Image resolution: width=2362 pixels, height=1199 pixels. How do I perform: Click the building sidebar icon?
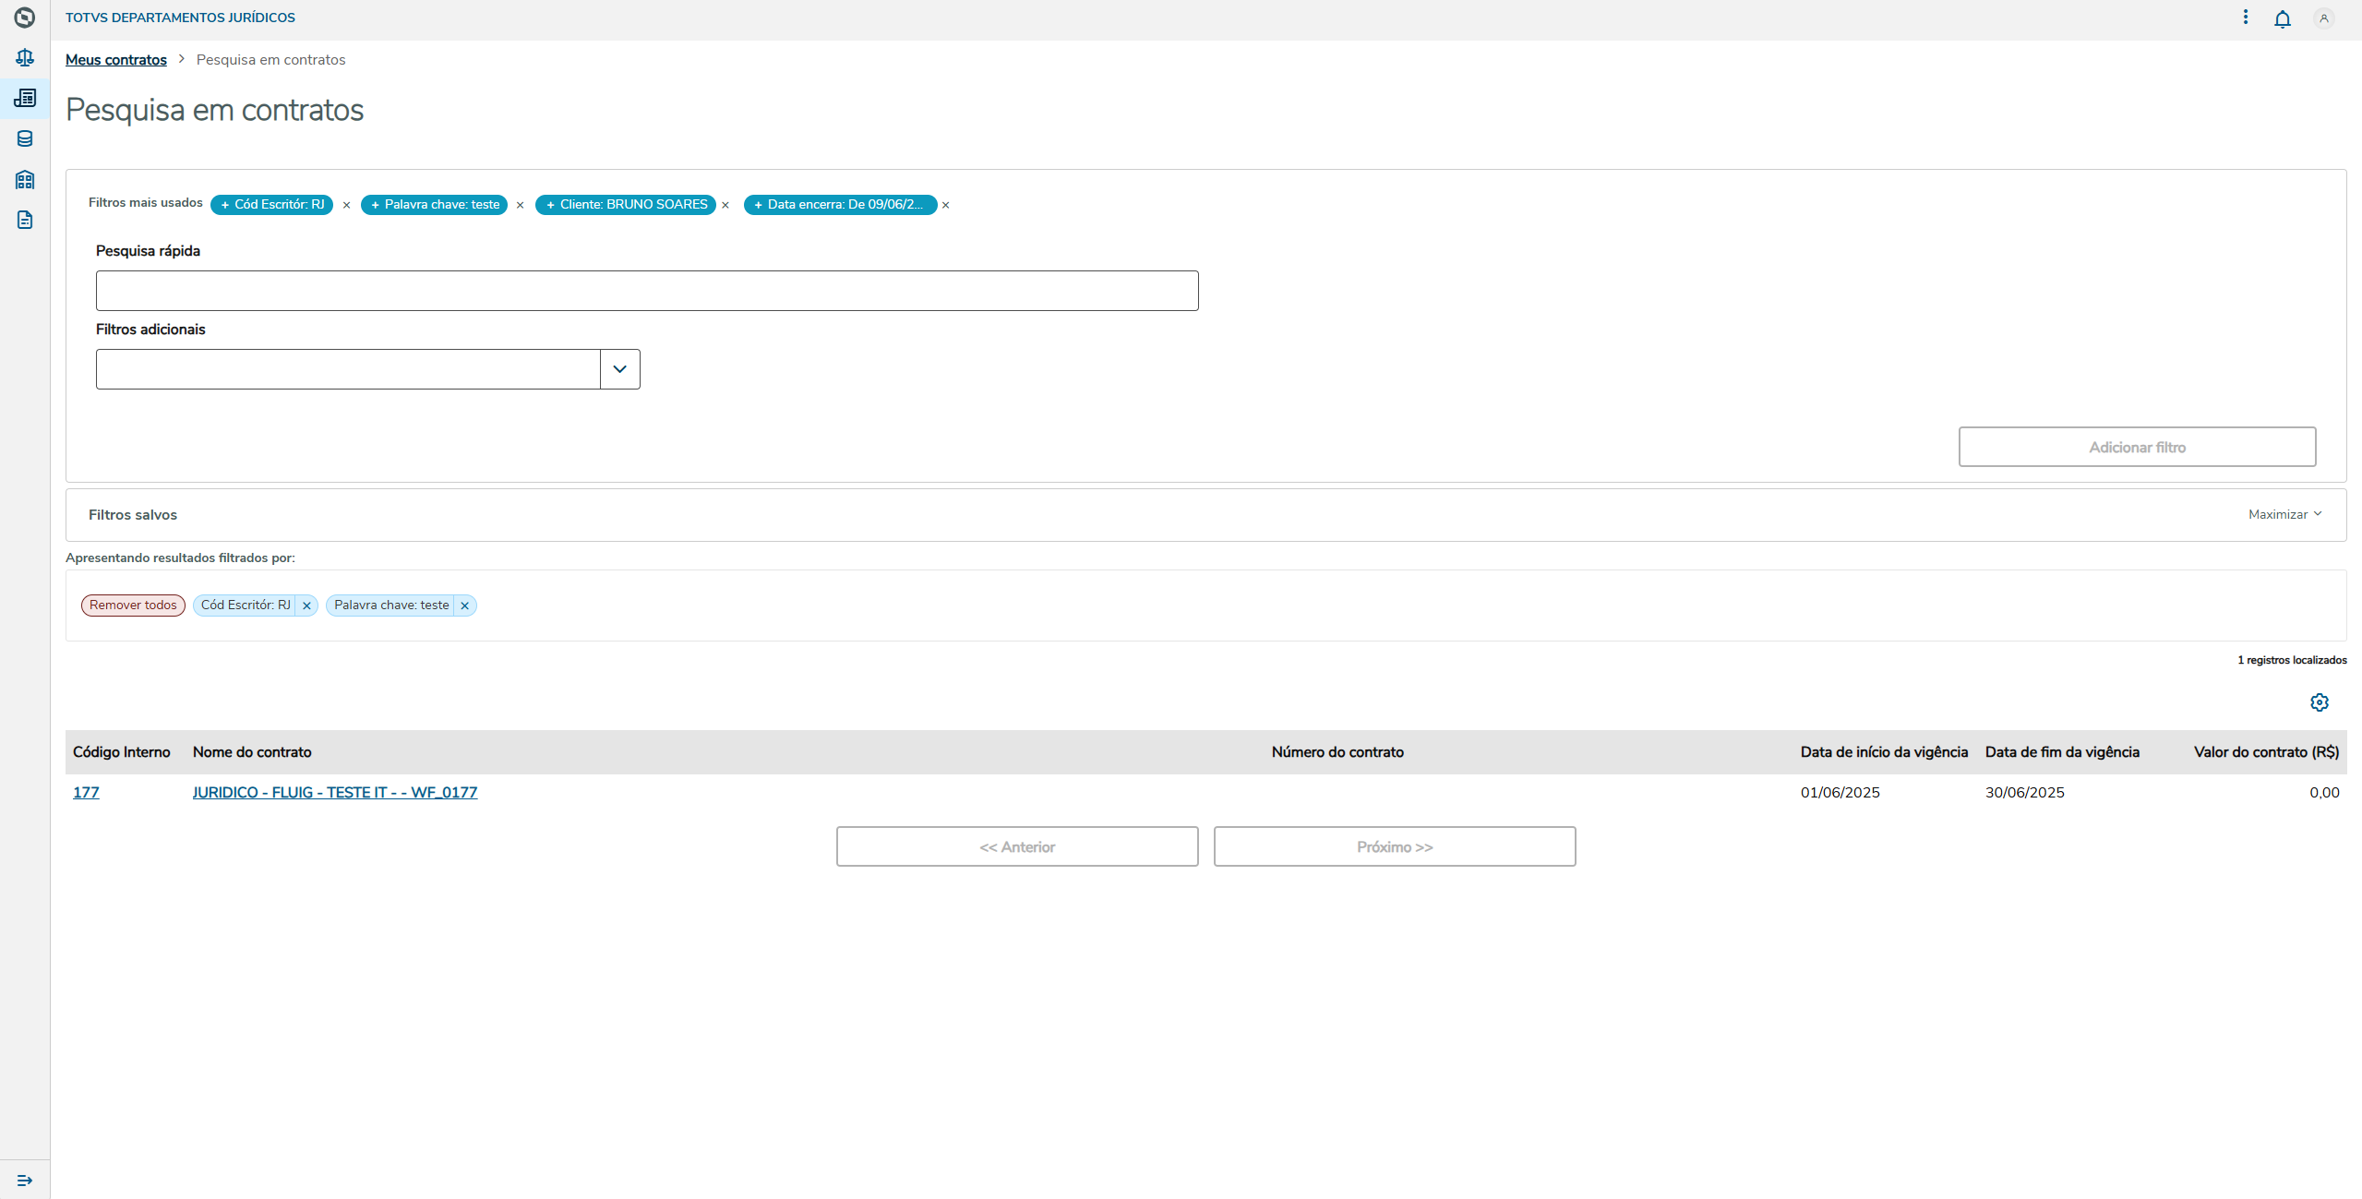(25, 179)
